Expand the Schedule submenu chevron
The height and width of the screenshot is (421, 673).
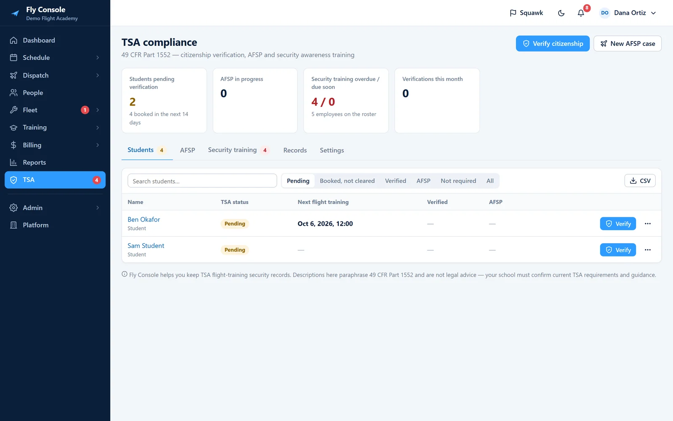tap(98, 58)
